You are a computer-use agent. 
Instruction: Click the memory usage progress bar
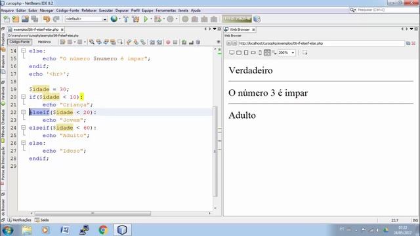point(237,19)
